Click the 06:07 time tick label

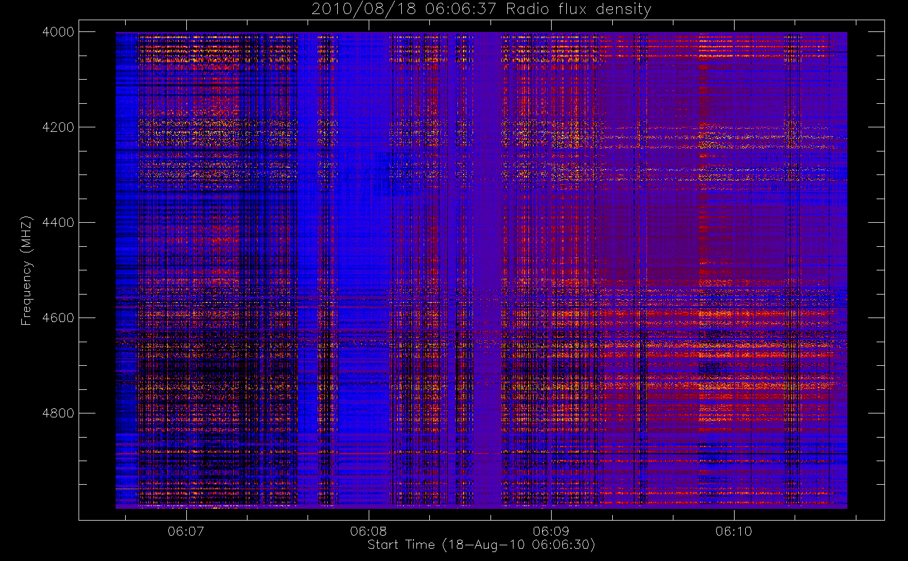(x=186, y=531)
